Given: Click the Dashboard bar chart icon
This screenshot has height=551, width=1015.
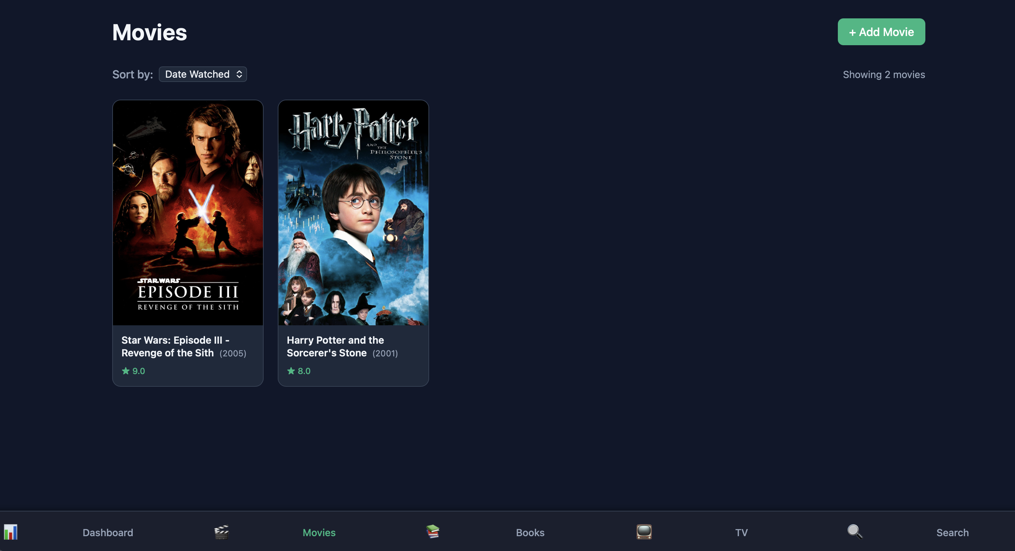Looking at the screenshot, I should pyautogui.click(x=11, y=532).
